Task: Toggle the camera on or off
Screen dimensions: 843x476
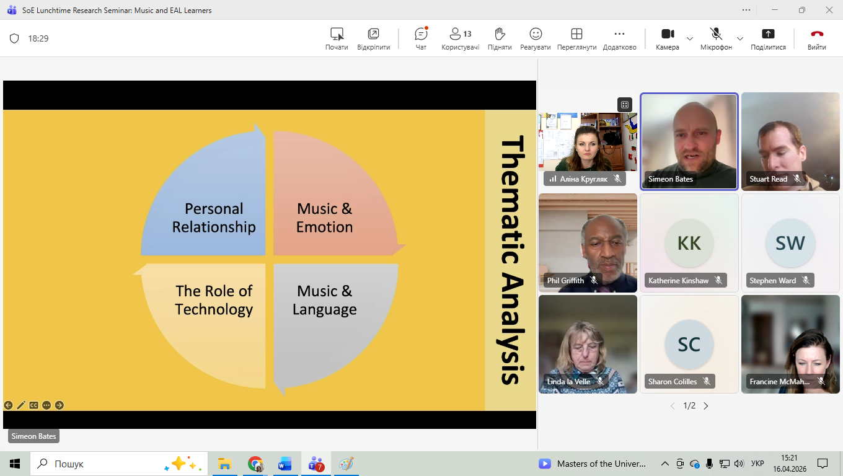Action: tap(667, 38)
